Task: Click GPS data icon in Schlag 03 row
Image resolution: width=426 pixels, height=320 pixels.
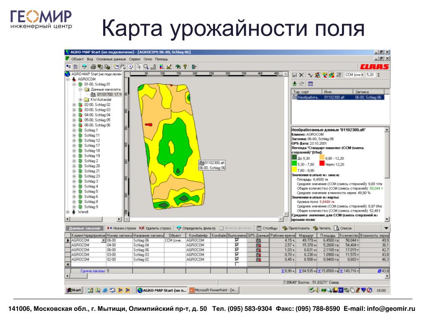Action: tap(258, 255)
